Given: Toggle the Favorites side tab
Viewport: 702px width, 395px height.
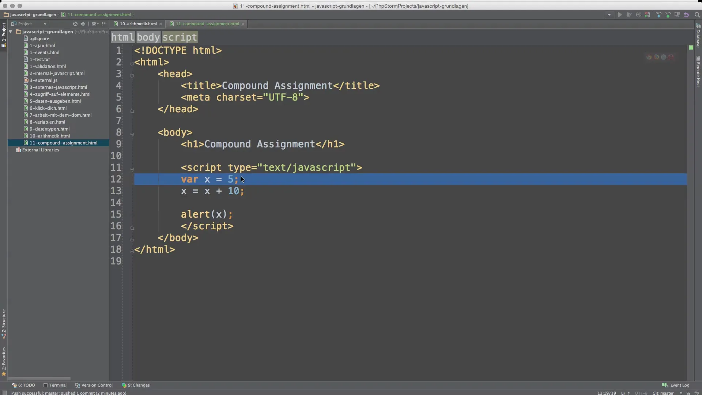Looking at the screenshot, I should click(x=4, y=361).
